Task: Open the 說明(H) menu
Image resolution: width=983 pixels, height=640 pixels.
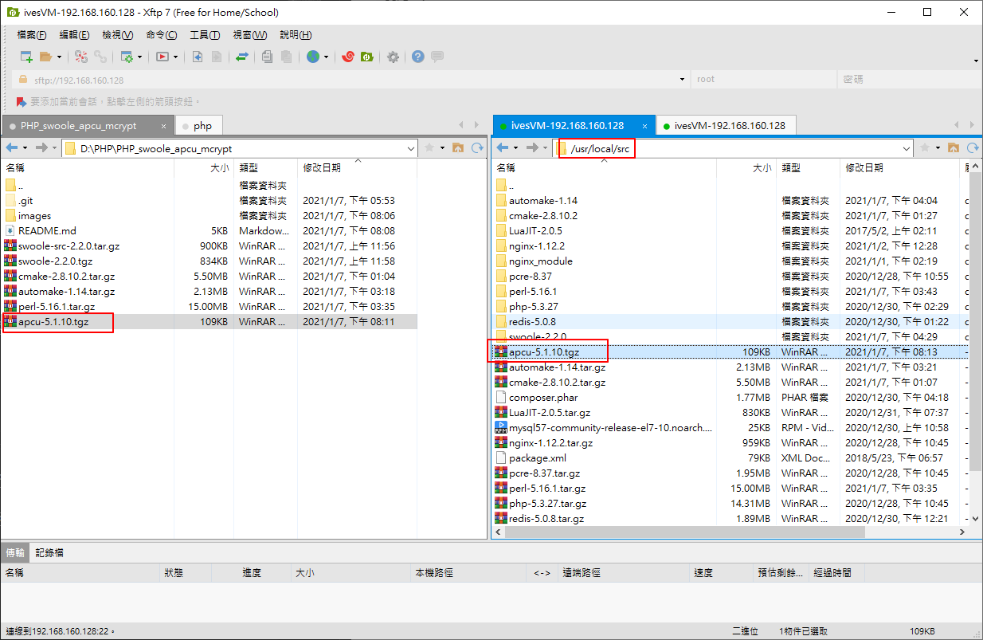Action: coord(296,35)
